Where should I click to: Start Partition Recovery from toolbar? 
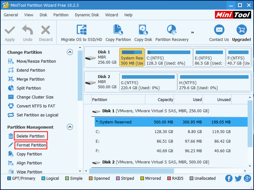tap(172, 30)
